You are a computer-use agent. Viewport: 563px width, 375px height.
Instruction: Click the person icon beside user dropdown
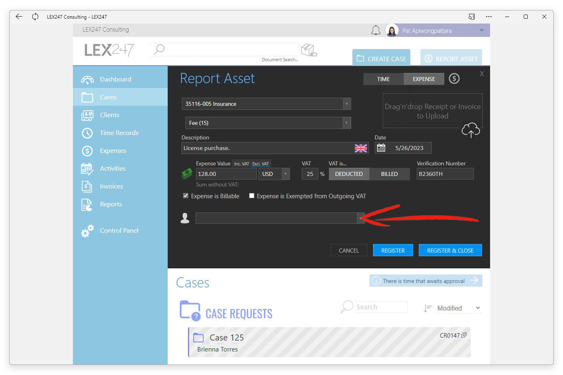tap(185, 218)
